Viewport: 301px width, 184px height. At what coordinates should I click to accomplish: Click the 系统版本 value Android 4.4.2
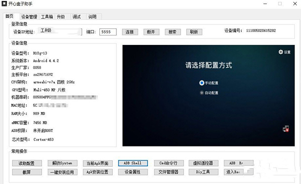point(46,60)
